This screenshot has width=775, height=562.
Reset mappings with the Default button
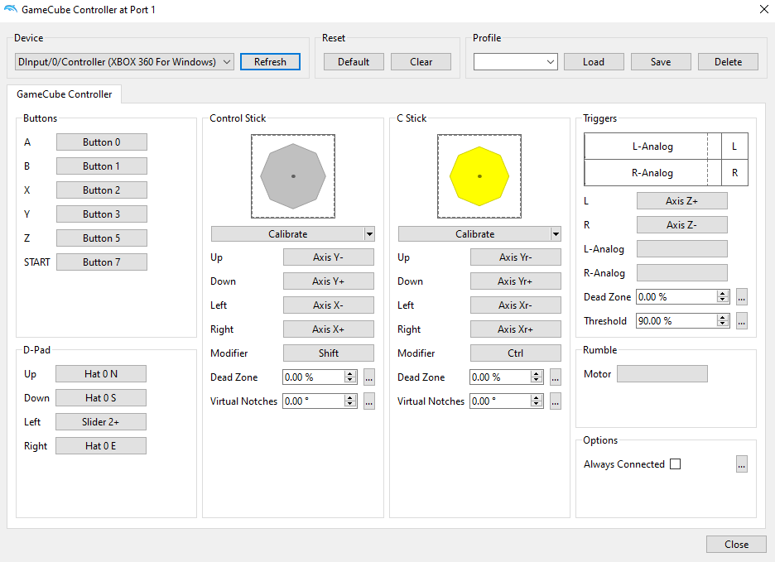coord(354,62)
